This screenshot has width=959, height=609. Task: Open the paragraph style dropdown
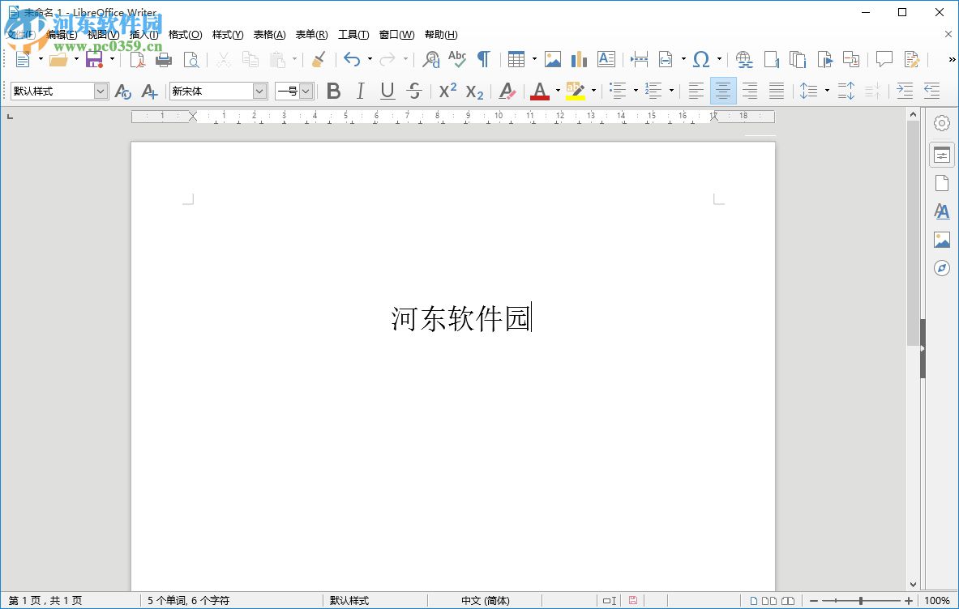101,91
